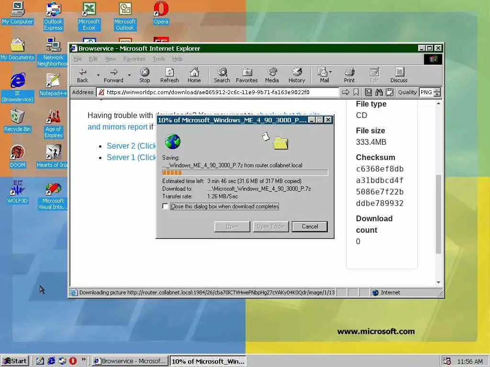The image size is (490, 367).
Task: Switch to Browservice taskbar button
Action: (x=130, y=361)
